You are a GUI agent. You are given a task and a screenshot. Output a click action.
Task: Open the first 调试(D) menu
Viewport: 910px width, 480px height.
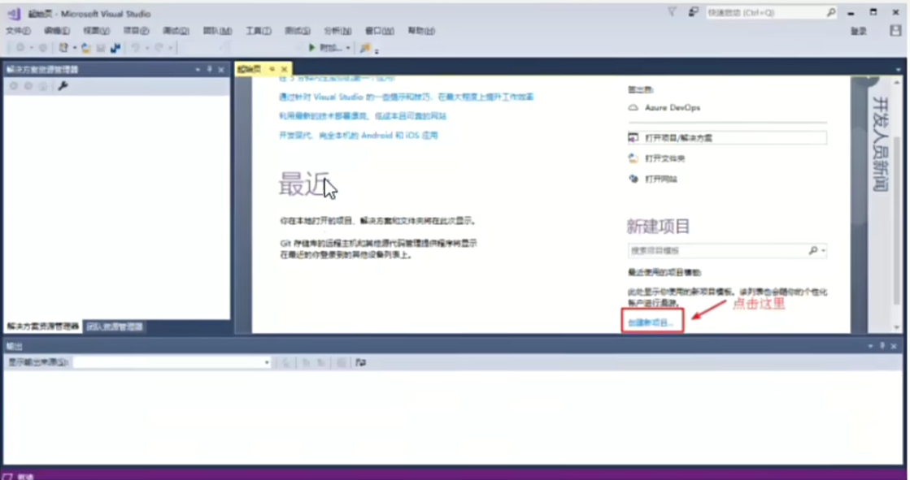(x=176, y=31)
